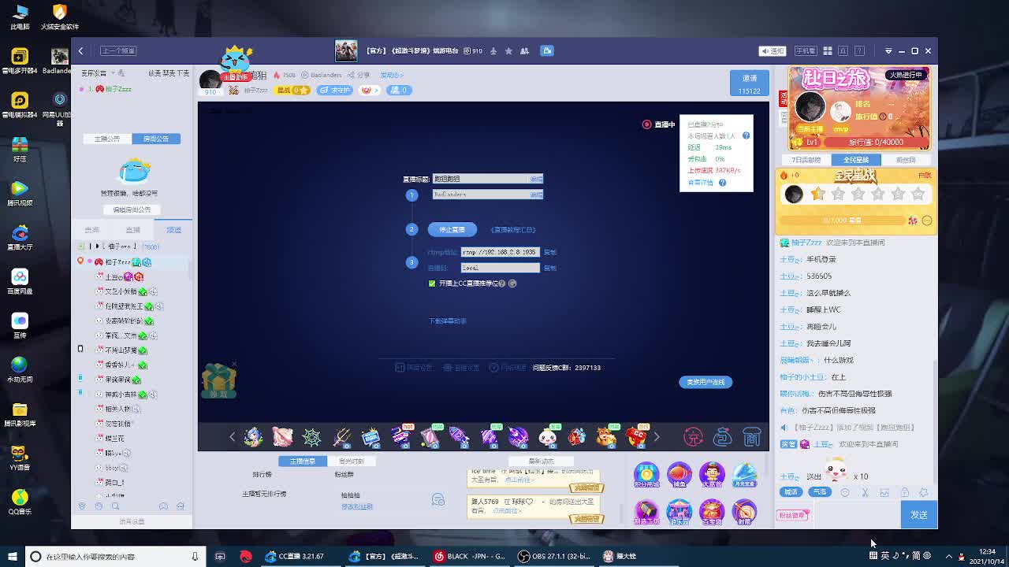
Task: Click the Windows Start button
Action: pyautogui.click(x=12, y=556)
